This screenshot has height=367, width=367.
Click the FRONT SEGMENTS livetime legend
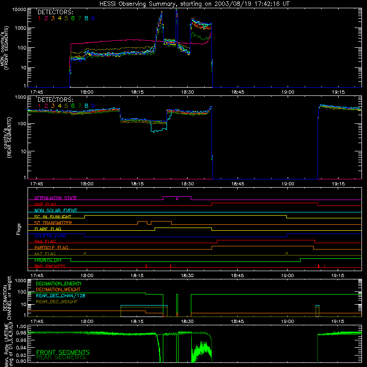coord(63,352)
